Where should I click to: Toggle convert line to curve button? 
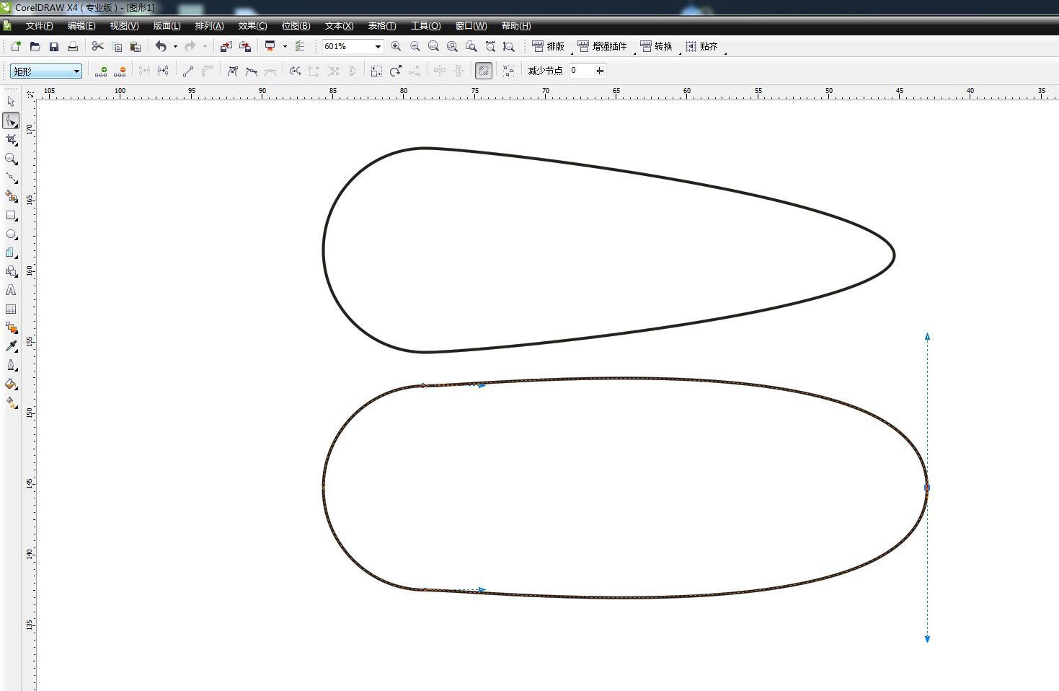point(207,71)
